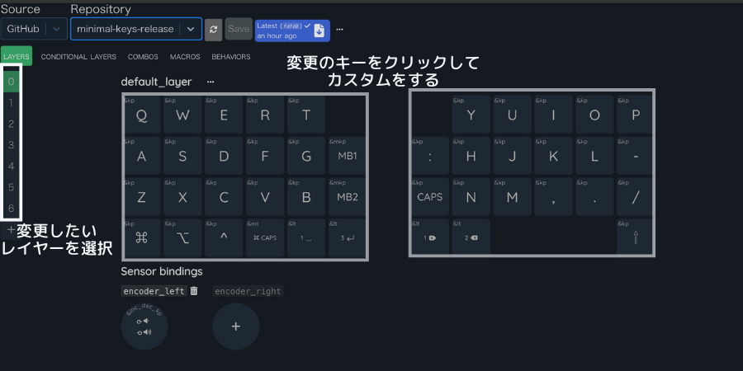This screenshot has height=371, width=743.
Task: Switch to the Combos tab
Action: (x=143, y=57)
